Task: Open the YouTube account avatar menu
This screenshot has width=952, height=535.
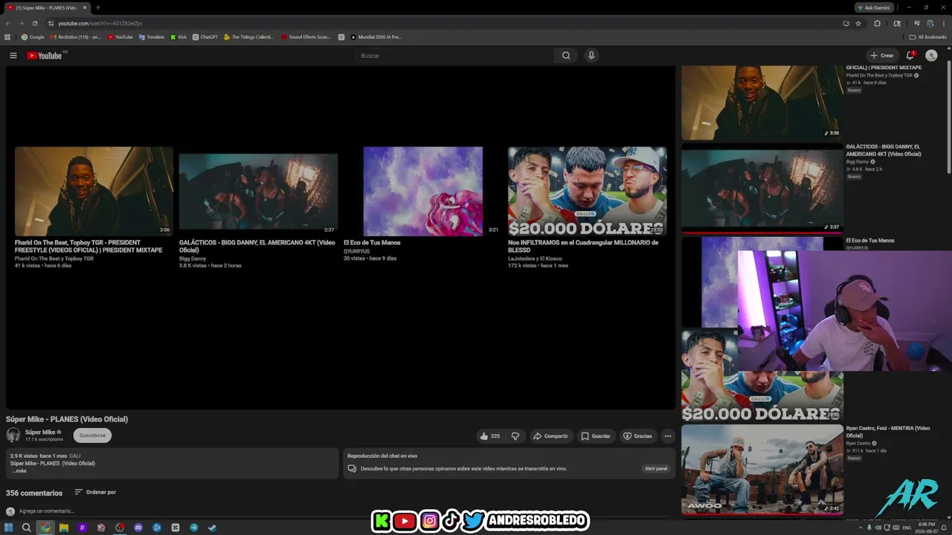Action: coord(931,56)
